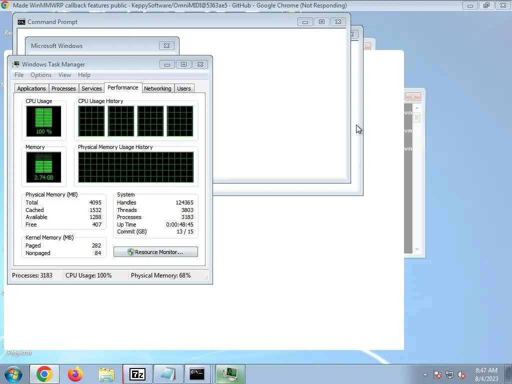Open the Help menu in Task Manager
Screen dimensions: 512x384
point(84,75)
